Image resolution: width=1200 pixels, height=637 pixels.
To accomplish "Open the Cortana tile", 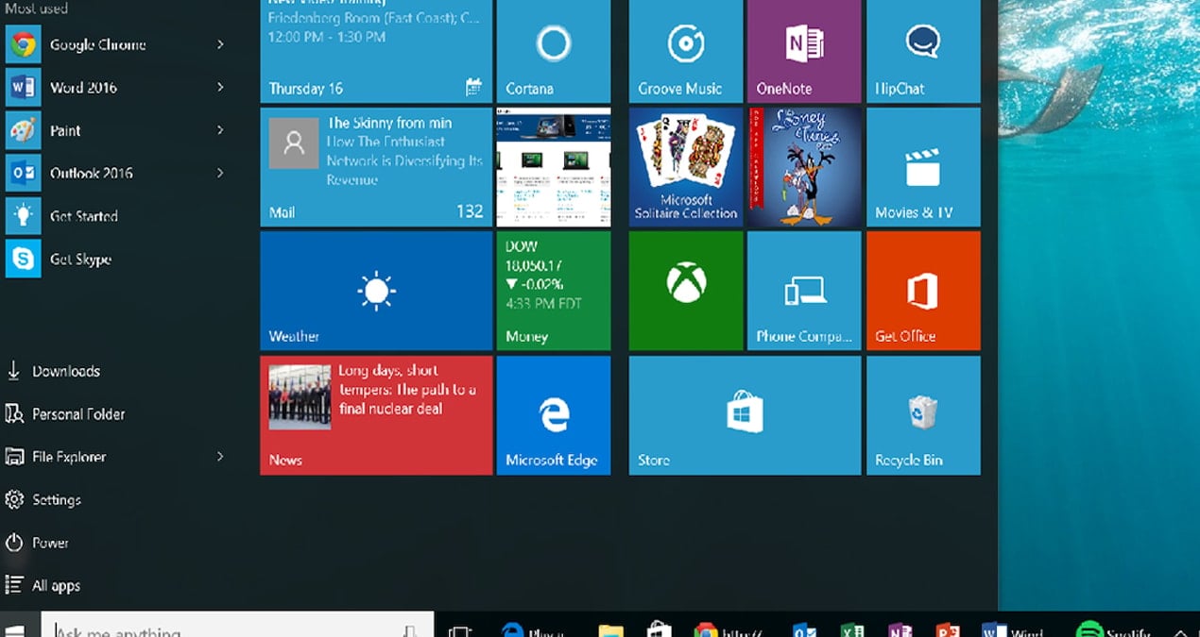I will pos(553,51).
